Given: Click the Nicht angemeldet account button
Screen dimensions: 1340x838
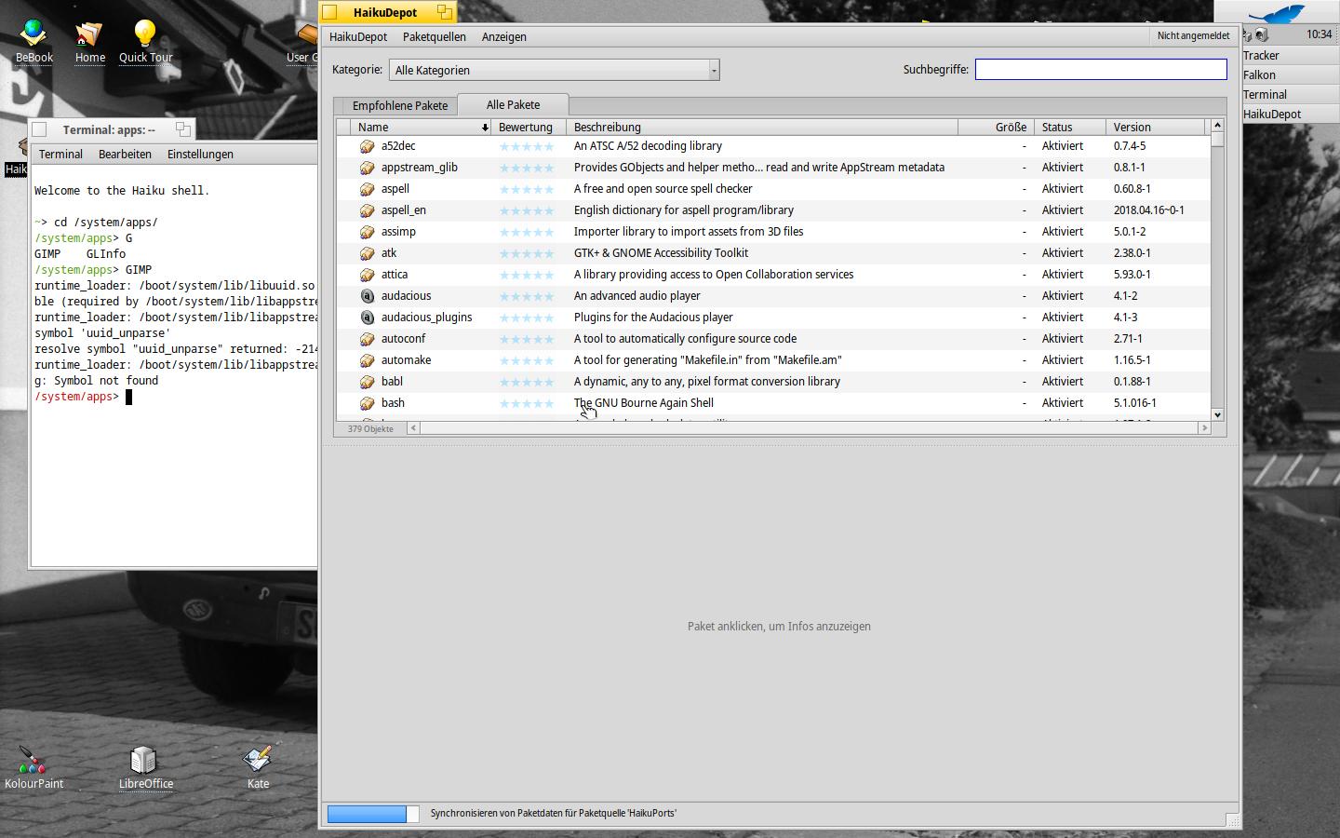Looking at the screenshot, I should tap(1193, 35).
